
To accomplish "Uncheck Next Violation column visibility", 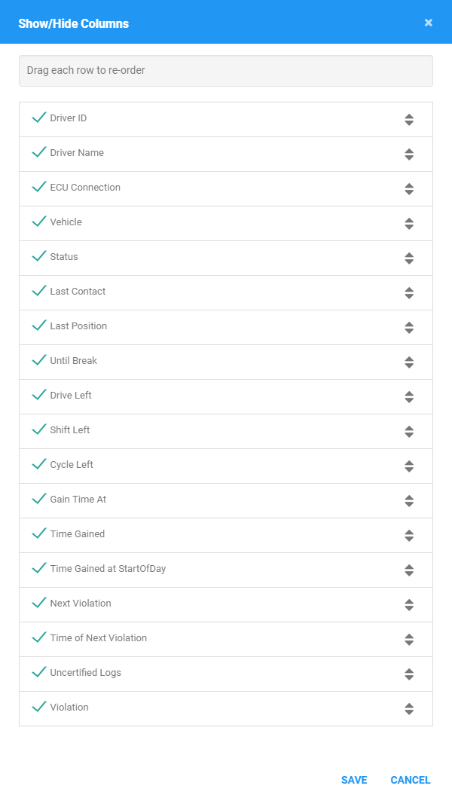I will click(x=39, y=603).
